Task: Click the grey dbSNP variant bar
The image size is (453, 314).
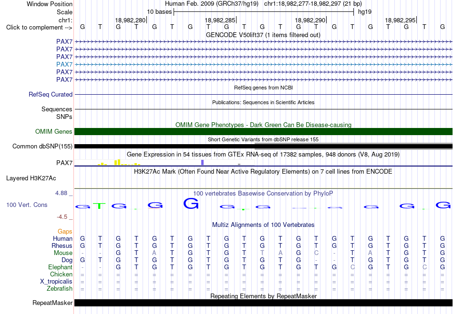Action: (x=353, y=146)
